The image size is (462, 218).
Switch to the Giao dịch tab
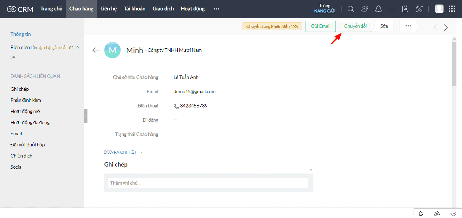click(x=163, y=9)
